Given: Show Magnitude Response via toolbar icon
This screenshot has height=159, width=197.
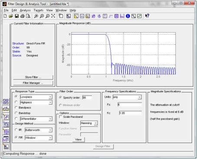Looking at the screenshot, I should coord(76,16).
